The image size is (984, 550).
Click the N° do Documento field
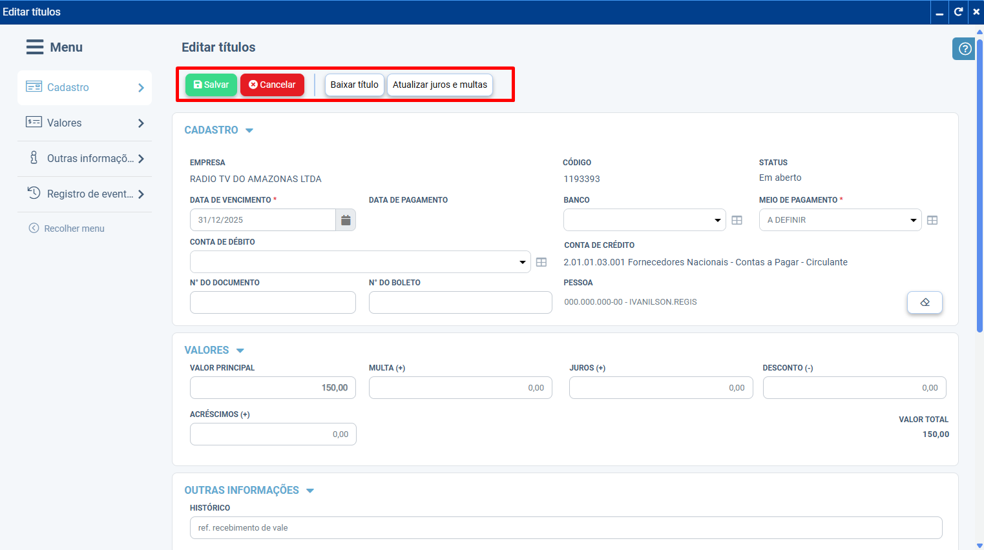(273, 303)
